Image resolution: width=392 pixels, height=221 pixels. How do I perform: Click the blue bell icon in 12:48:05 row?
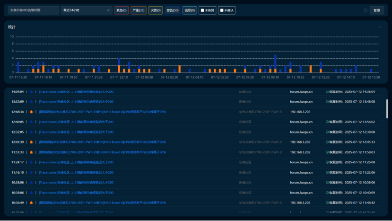click(x=31, y=122)
